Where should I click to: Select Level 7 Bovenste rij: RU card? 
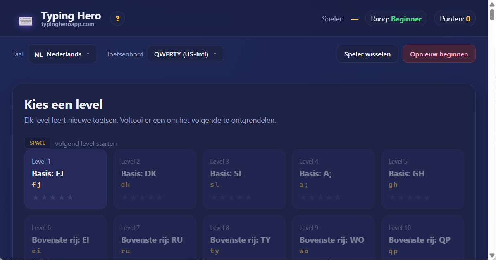click(155, 238)
